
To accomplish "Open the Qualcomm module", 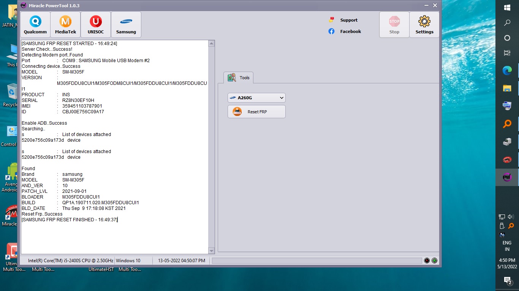I will pos(35,25).
